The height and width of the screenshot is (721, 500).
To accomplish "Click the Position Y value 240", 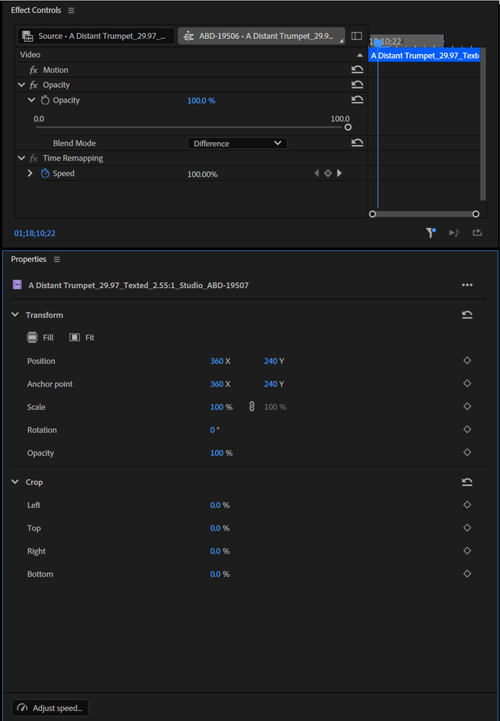I will [271, 361].
